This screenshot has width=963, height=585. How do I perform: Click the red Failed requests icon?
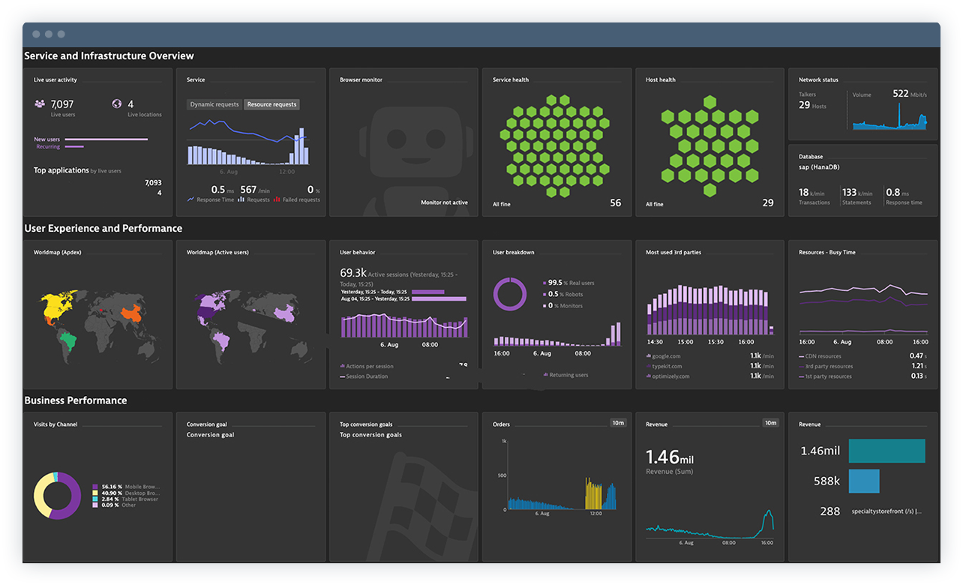click(277, 199)
